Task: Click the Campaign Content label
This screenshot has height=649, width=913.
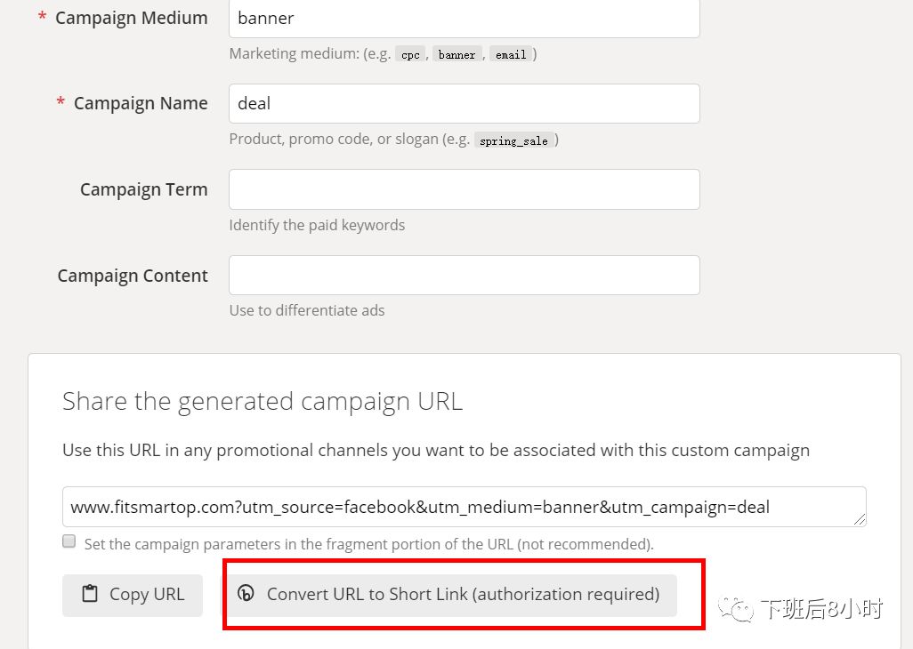Action: click(133, 276)
